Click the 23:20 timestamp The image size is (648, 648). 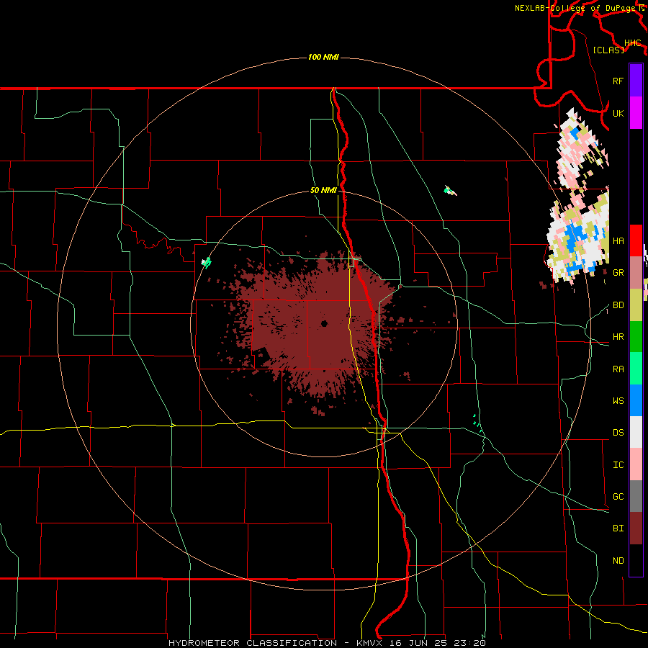pyautogui.click(x=472, y=643)
